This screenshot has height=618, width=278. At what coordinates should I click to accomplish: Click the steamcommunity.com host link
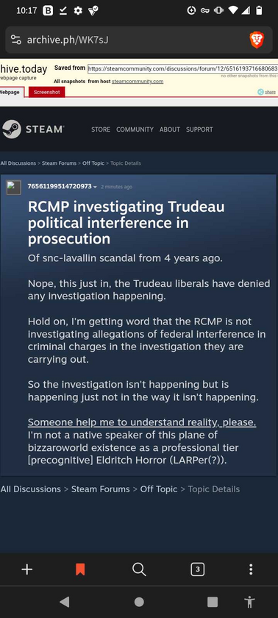[138, 82]
